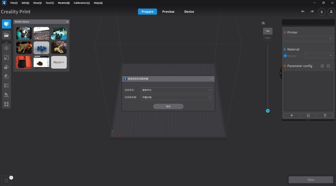Click the import parameter config icon
Viewport: 336px width, 186px height.
click(x=322, y=66)
